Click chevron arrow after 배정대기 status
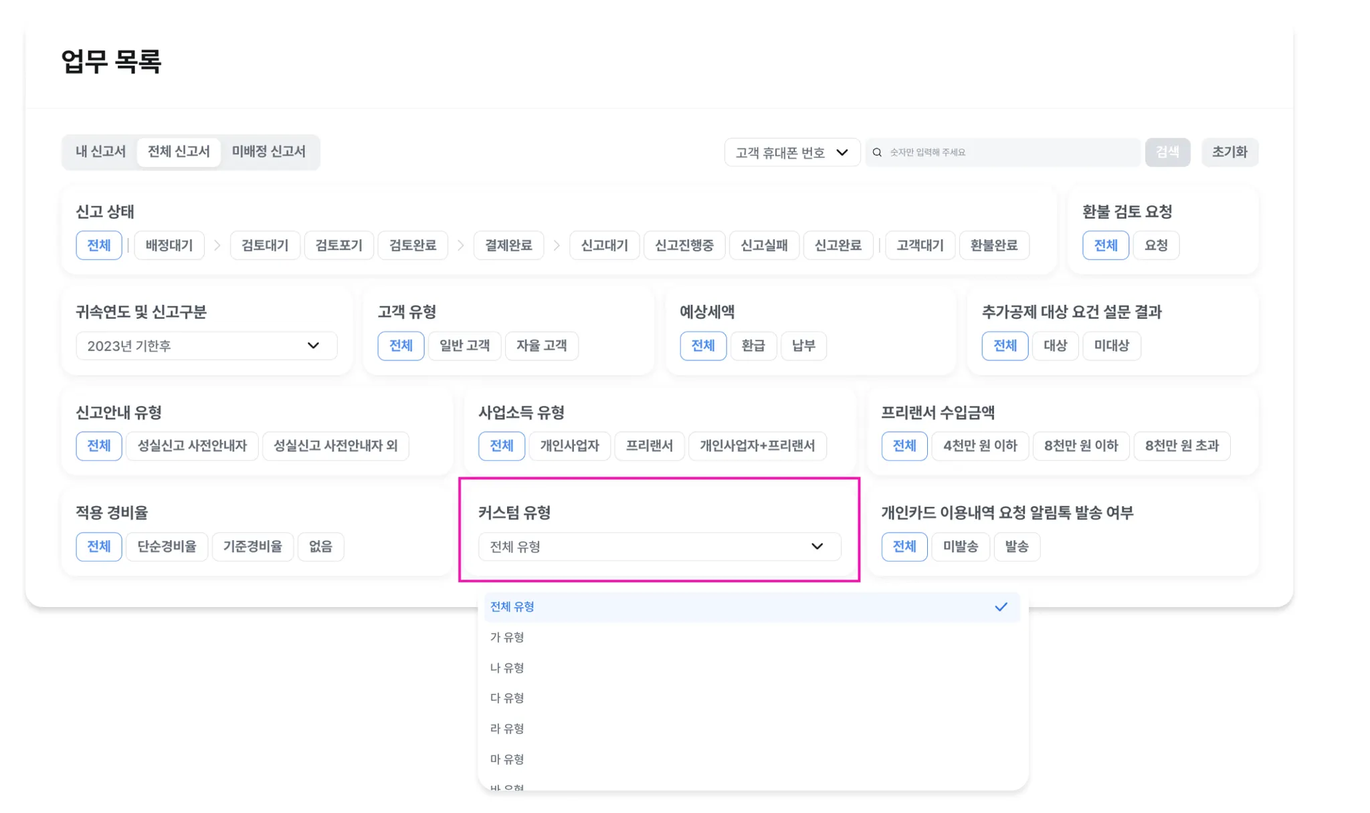 [217, 245]
